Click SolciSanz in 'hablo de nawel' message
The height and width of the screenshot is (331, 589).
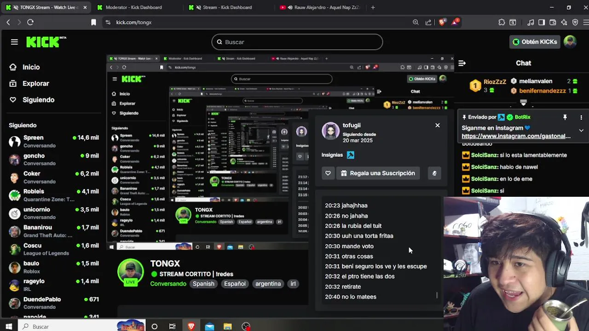(x=484, y=167)
